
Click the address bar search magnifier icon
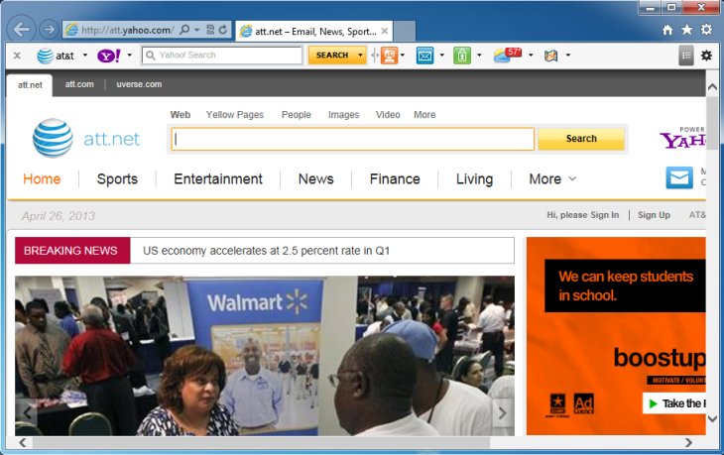click(x=184, y=30)
